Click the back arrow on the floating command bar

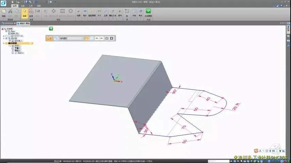[97, 38]
